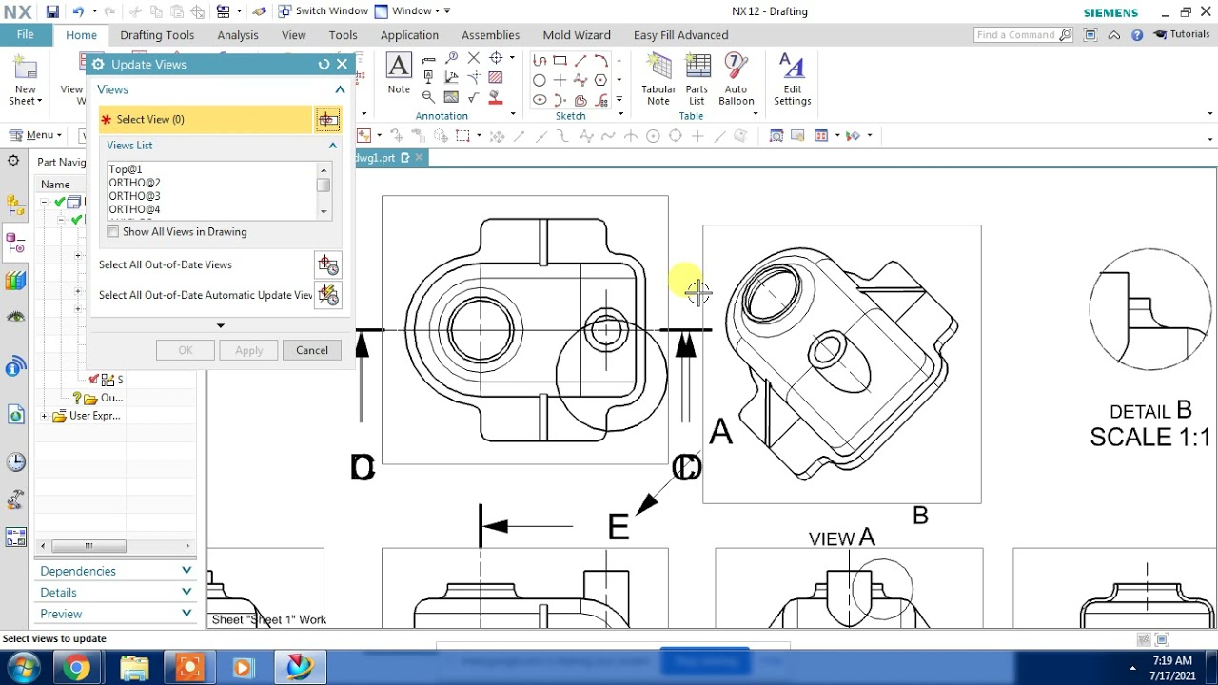Click the select view picker icon
This screenshot has height=685, width=1218.
pyautogui.click(x=327, y=120)
